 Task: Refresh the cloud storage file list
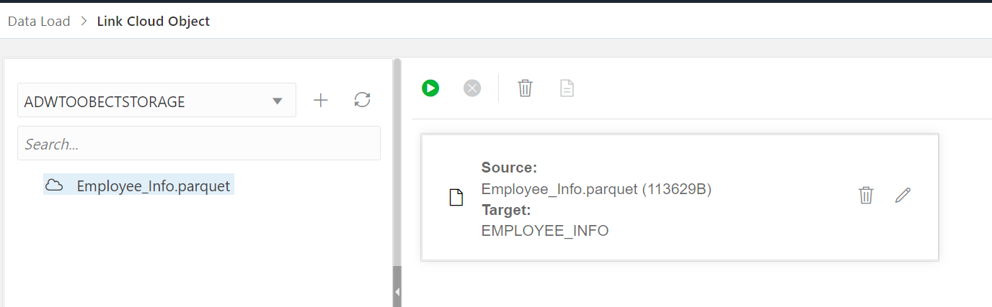pyautogui.click(x=362, y=101)
